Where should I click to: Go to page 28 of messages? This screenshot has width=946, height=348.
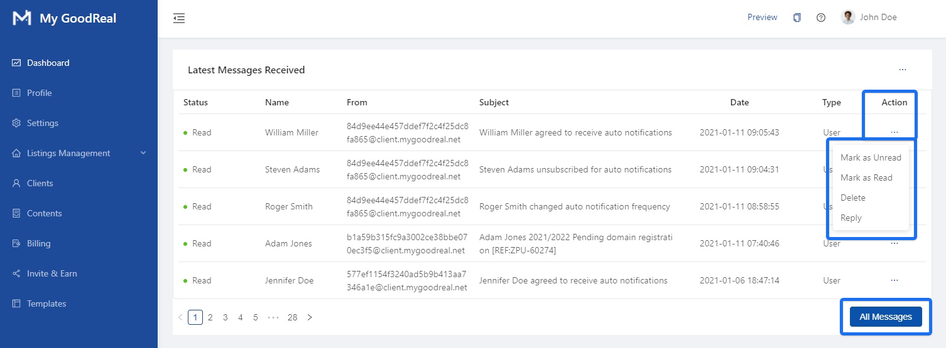pyautogui.click(x=292, y=317)
